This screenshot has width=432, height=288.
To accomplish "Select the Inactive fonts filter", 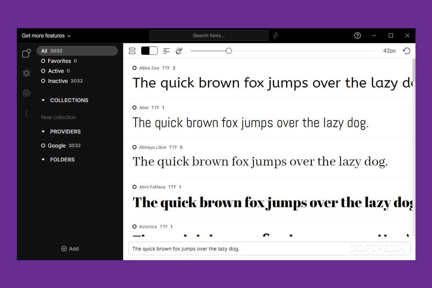I will pyautogui.click(x=58, y=81).
